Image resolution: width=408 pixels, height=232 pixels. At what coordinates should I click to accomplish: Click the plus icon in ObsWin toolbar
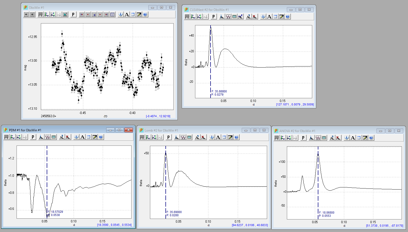(26, 15)
